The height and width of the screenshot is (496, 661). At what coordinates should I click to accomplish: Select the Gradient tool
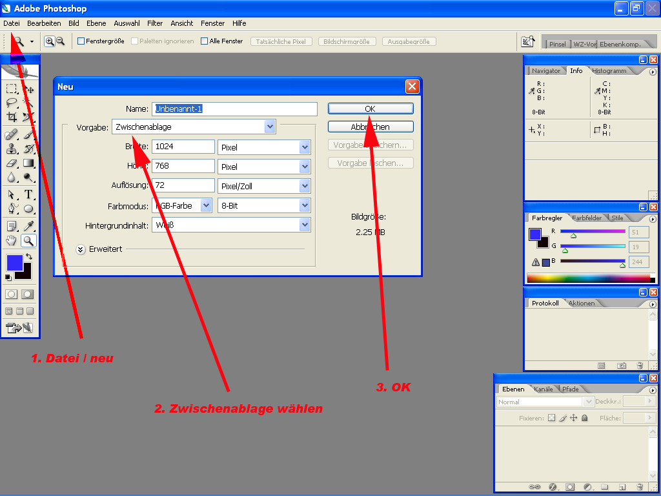click(28, 163)
